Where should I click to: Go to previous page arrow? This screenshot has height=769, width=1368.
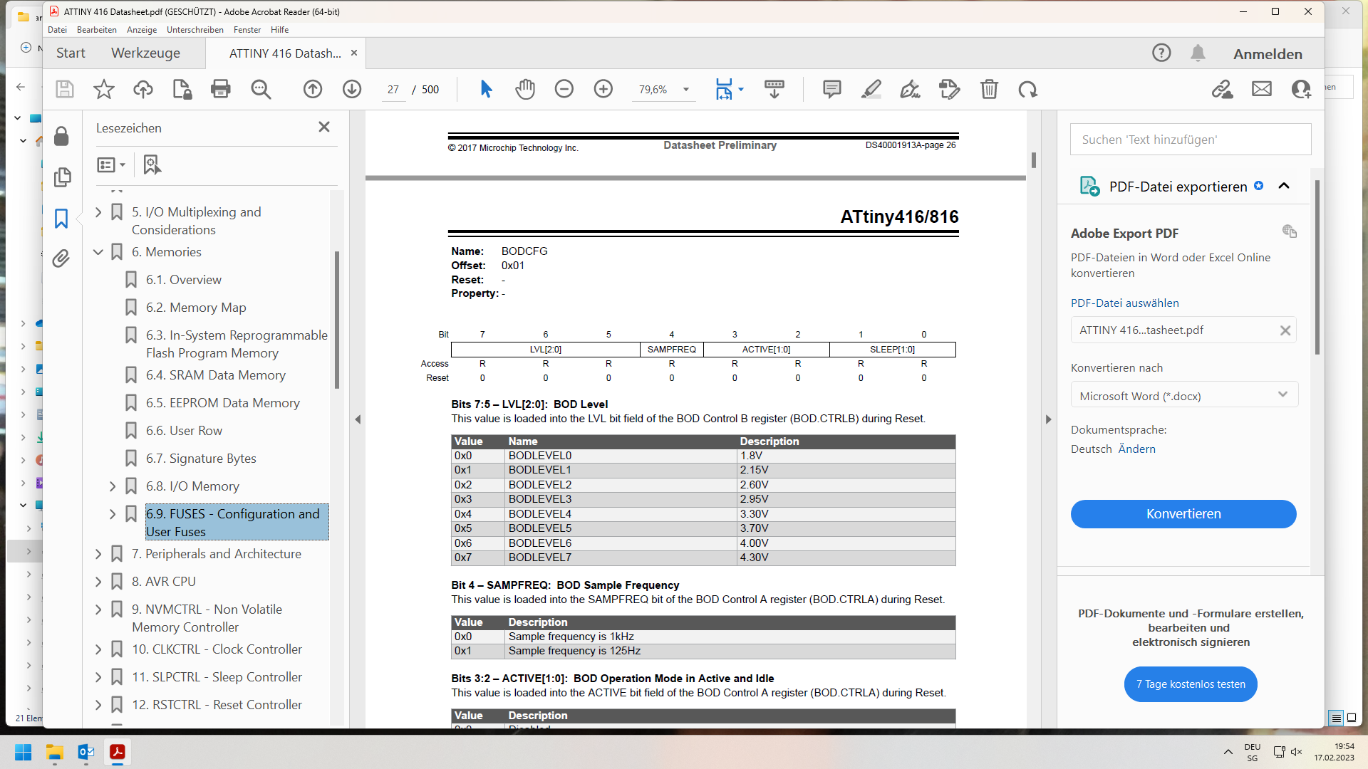coord(313,89)
